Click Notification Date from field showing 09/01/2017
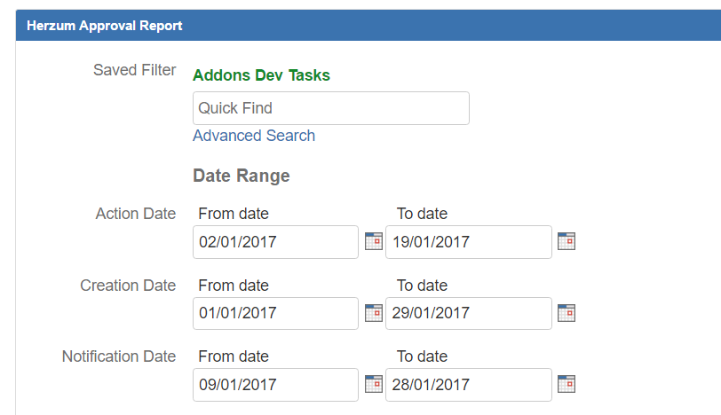Screen dimensions: 721x415 (275, 385)
